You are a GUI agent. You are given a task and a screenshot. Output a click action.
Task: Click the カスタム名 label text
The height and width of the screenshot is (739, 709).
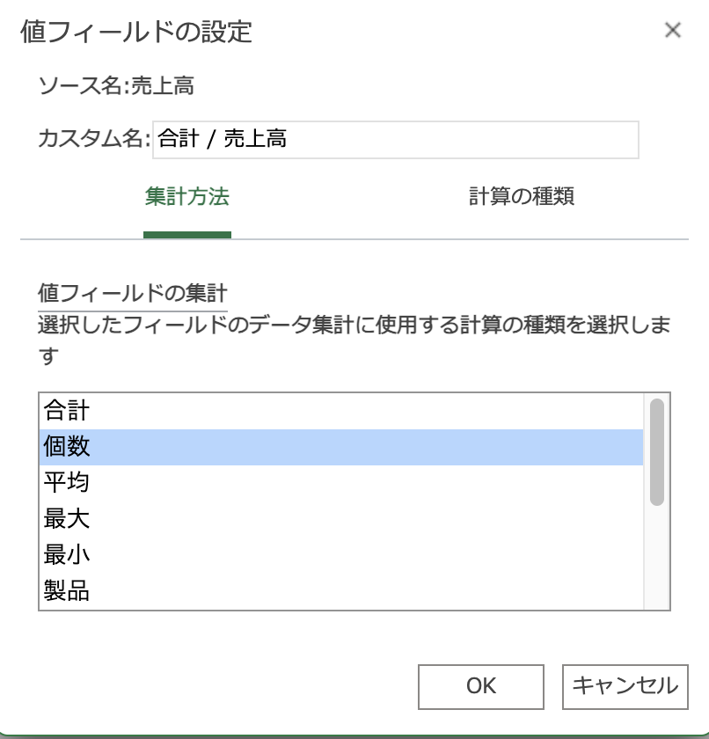93,139
